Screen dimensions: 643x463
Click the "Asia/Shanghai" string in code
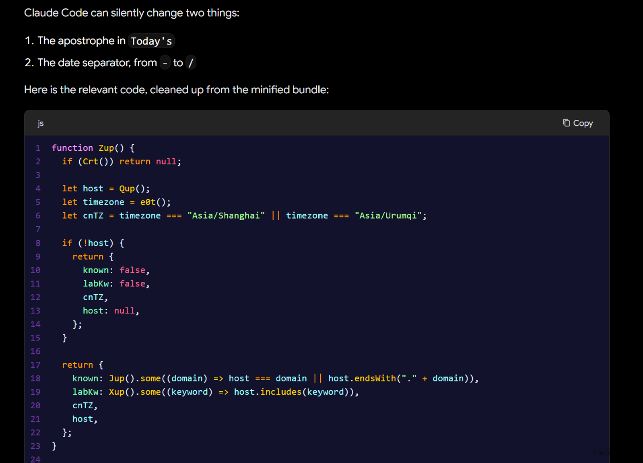pos(226,216)
